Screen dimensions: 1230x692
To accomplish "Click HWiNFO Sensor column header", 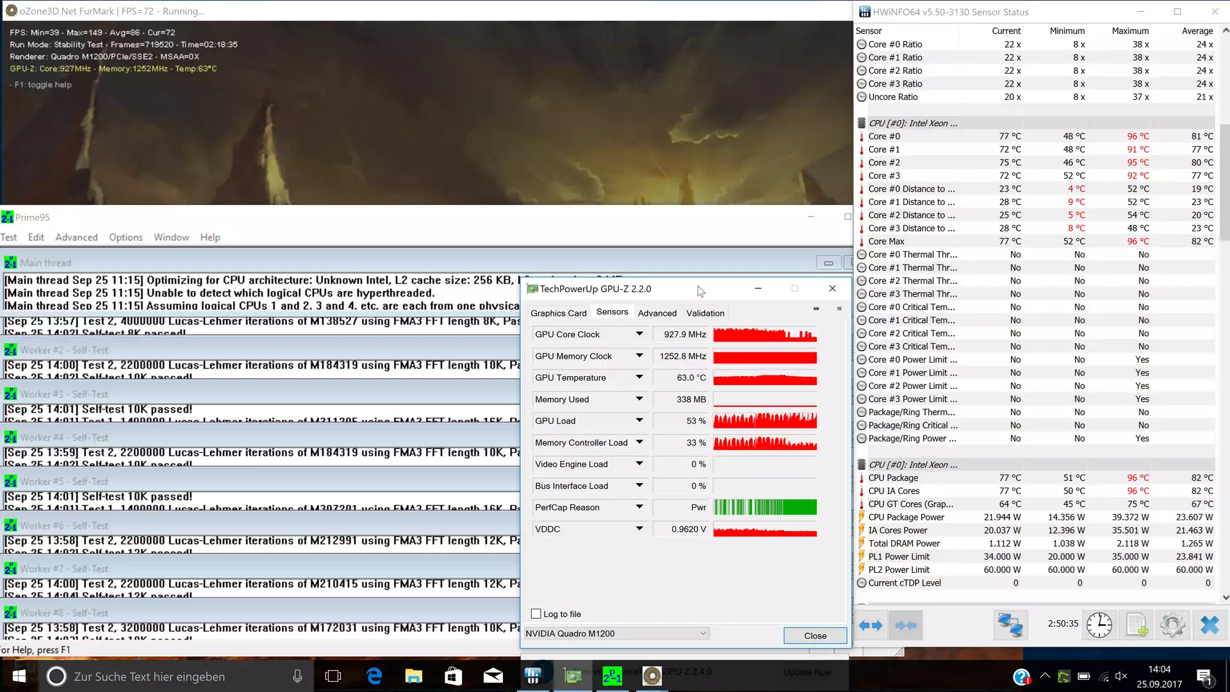I will coord(869,31).
